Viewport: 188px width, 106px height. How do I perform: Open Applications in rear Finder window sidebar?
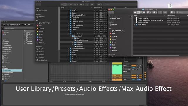(x=42, y=60)
